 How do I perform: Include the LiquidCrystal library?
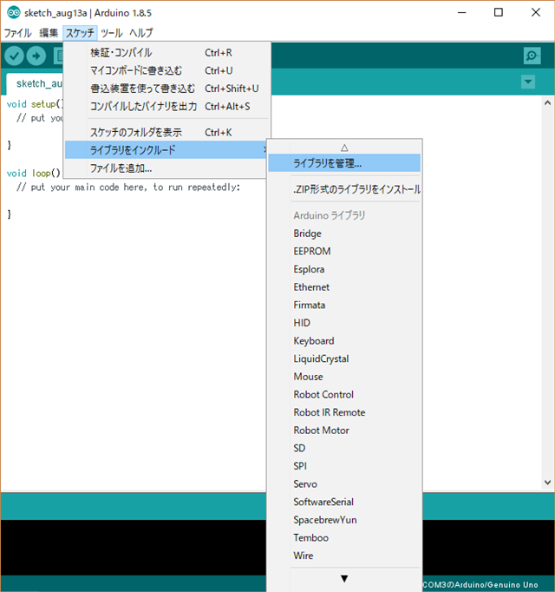click(344, 358)
